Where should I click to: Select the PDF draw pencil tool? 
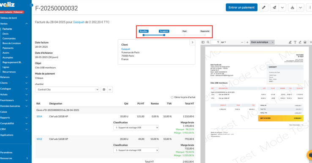coord(300,42)
